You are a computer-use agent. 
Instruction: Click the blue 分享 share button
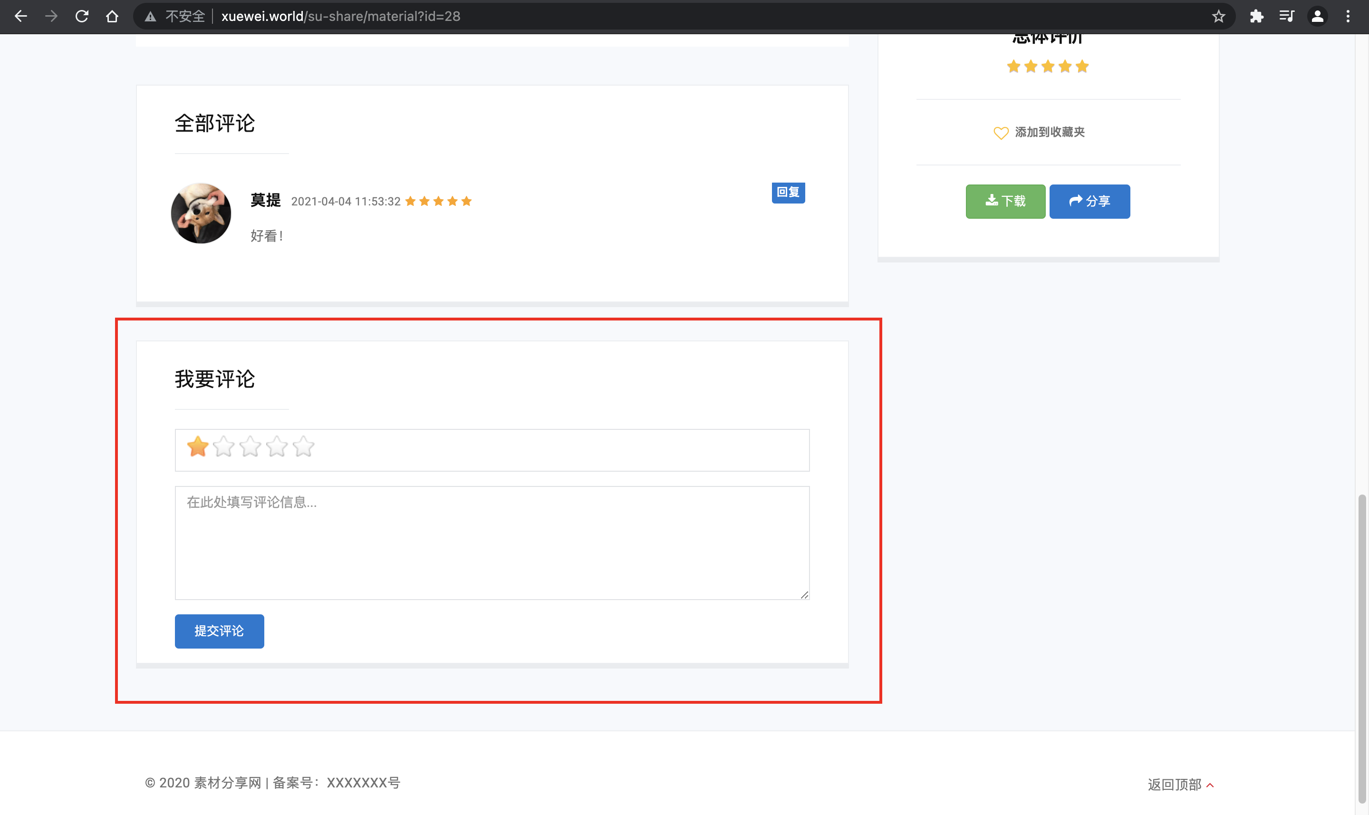[1089, 202]
